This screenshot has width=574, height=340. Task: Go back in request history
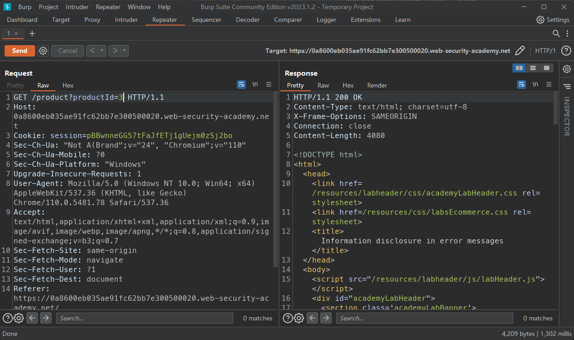[92, 51]
